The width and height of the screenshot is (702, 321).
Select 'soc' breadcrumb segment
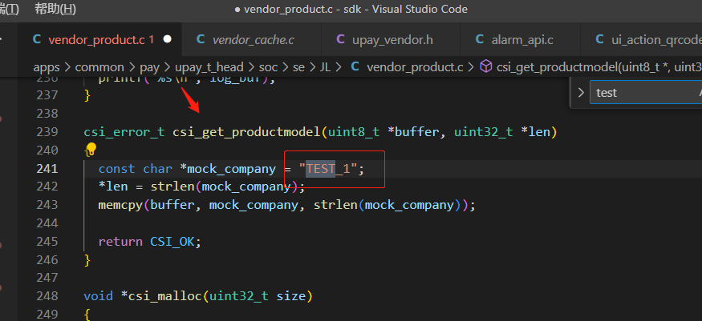pyautogui.click(x=268, y=67)
